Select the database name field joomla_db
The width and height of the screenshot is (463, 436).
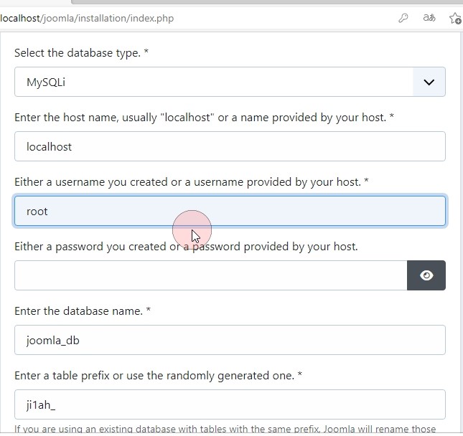(230, 340)
